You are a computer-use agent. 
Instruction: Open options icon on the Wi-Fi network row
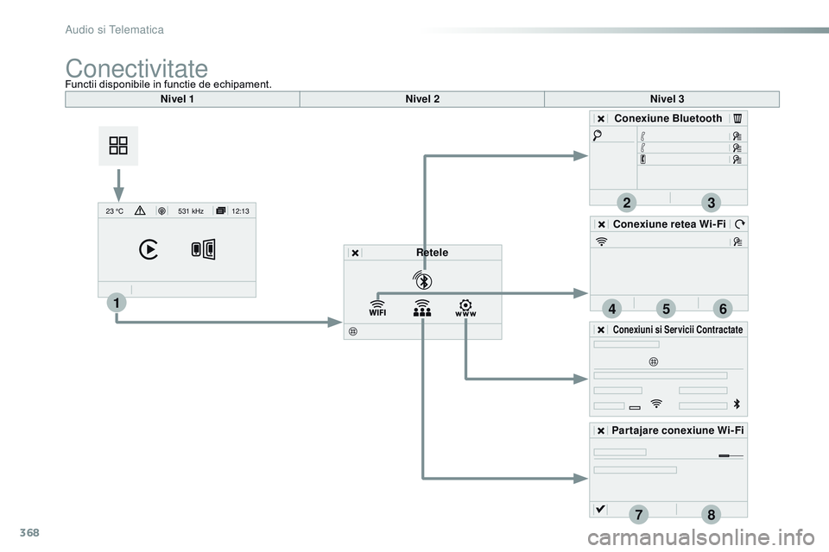737,241
